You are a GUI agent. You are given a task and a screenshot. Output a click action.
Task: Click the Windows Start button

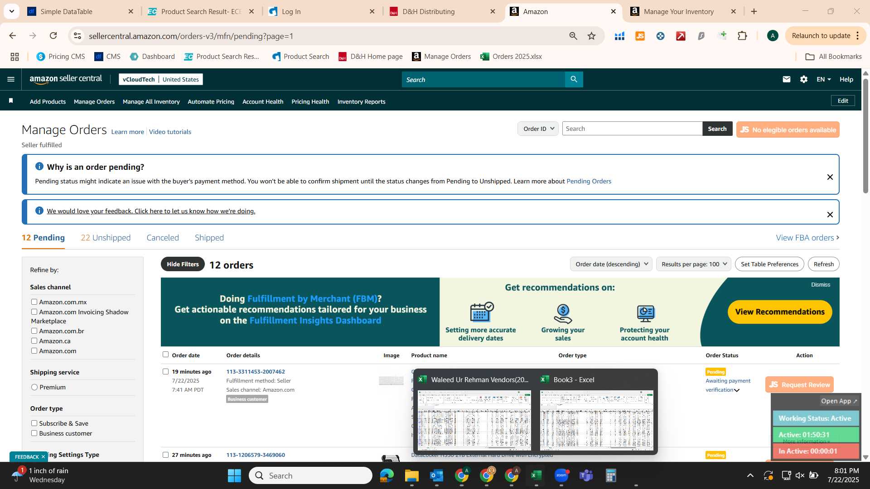[234, 475]
